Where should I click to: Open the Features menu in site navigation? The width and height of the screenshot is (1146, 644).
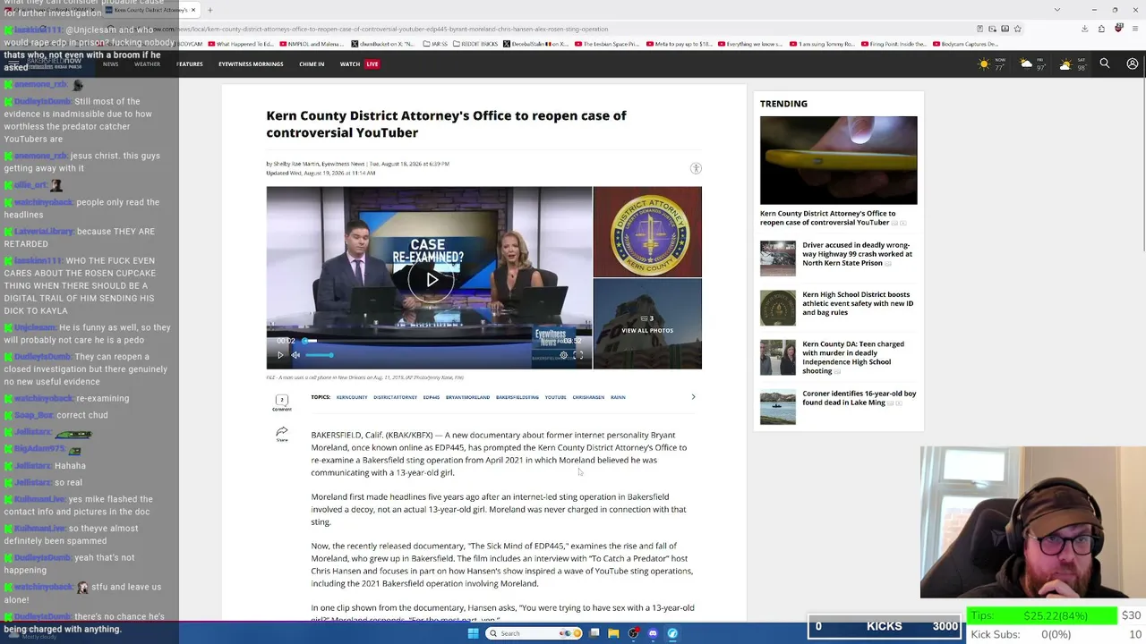click(189, 64)
